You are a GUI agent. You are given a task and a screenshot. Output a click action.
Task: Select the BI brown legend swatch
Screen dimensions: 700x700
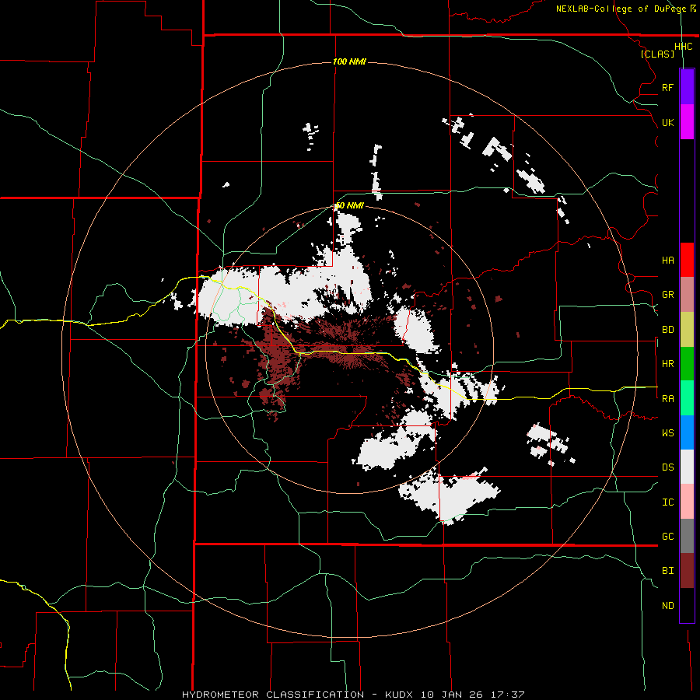click(x=687, y=571)
